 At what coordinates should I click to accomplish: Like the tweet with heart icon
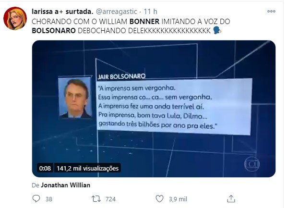(159, 199)
